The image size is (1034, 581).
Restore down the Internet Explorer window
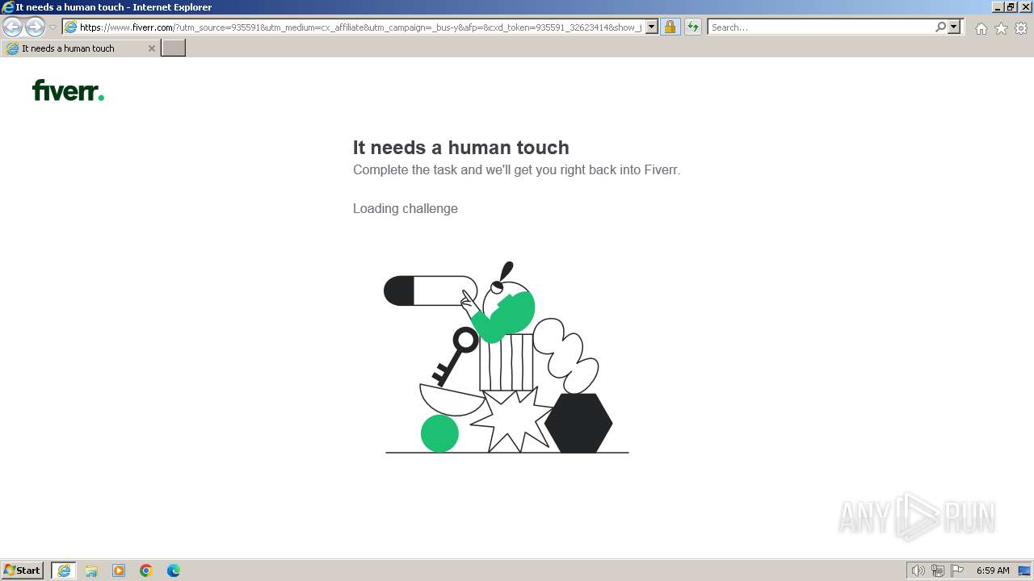(1011, 7)
